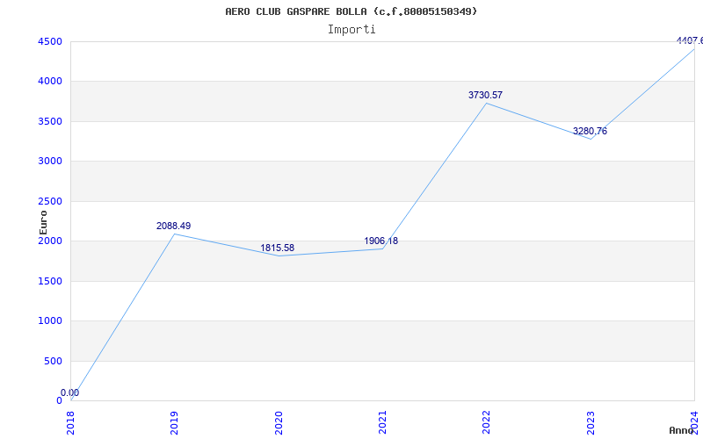The width and height of the screenshot is (703, 439).
Task: Click the 4000 y-axis label
Action: 50,82
